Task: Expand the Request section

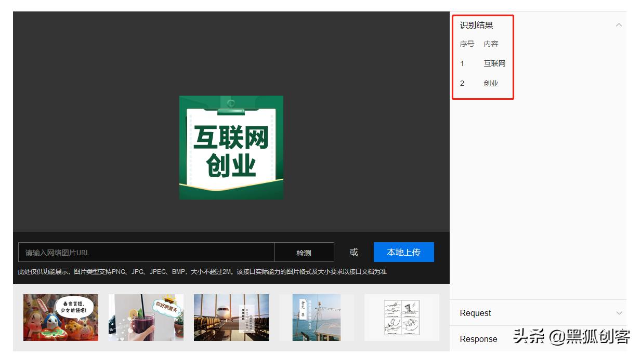Action: [618, 313]
